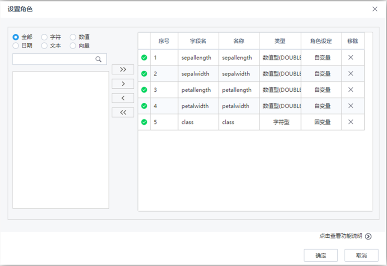Viewport: 387px width, 266px height.
Task: Click the single-right ">" transfer icon
Action: point(123,84)
